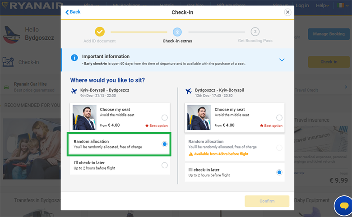Click the blue Important information info icon

(x=74, y=58)
